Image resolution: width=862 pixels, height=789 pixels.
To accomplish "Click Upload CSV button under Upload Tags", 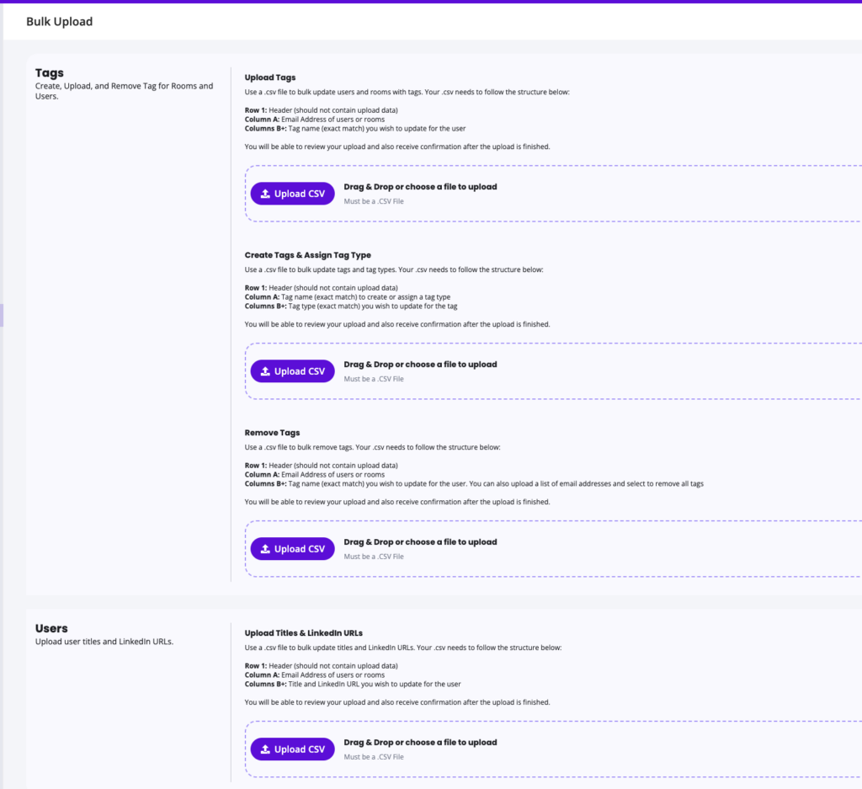I will 292,194.
